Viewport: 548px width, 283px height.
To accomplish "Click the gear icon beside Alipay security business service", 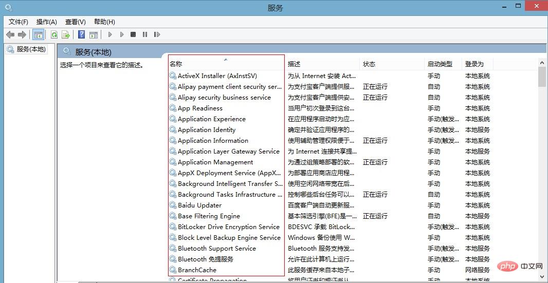I will click(x=173, y=97).
